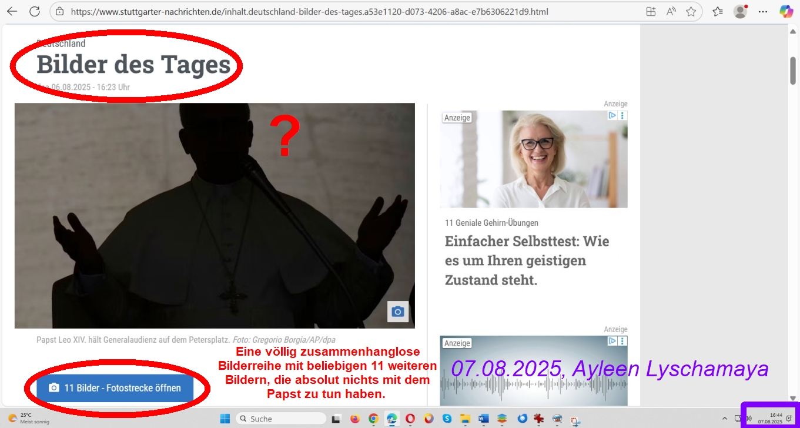The image size is (800, 428).
Task: Open Edge Settings and more menu
Action: [x=763, y=11]
